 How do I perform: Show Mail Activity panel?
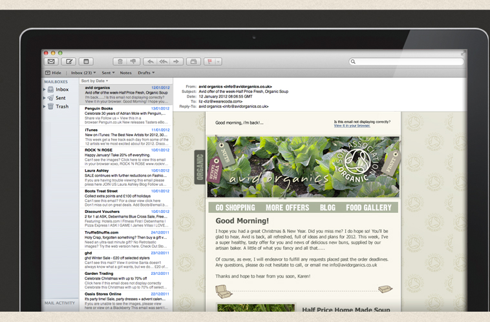(x=59, y=303)
